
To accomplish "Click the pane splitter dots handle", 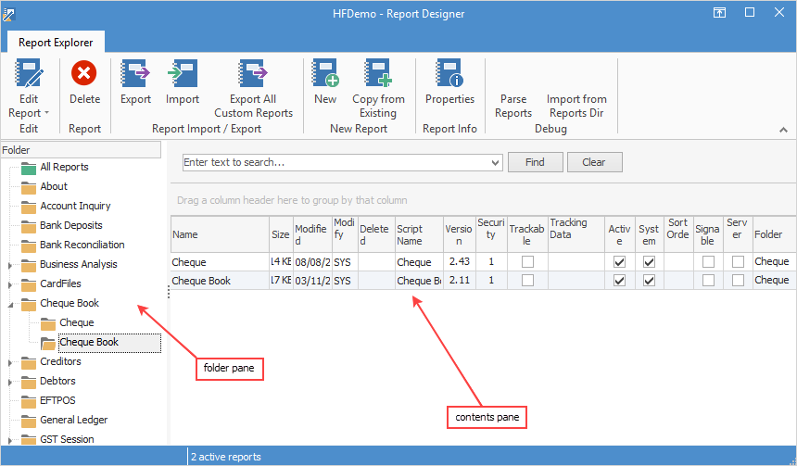I will pos(169,292).
